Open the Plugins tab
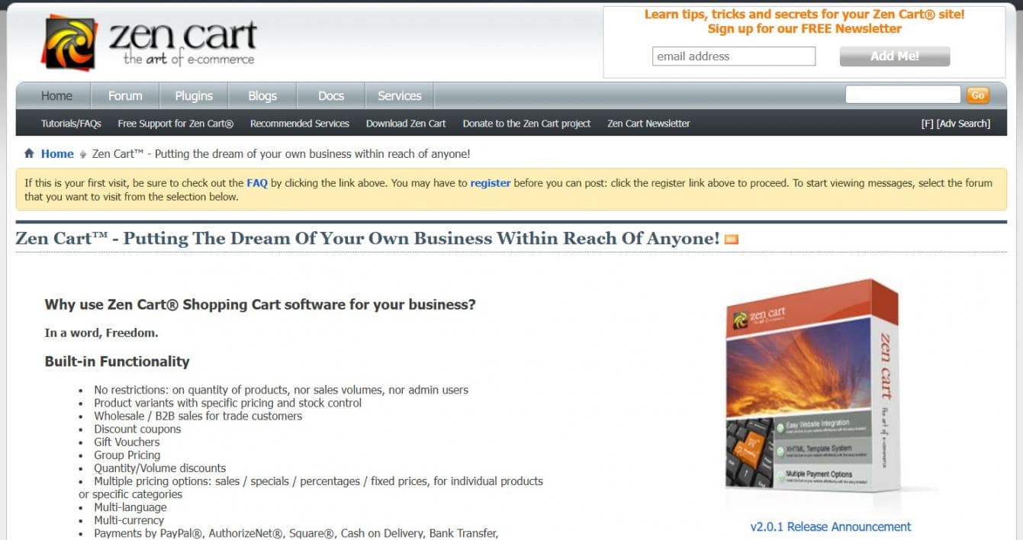The width and height of the screenshot is (1023, 540). (194, 96)
